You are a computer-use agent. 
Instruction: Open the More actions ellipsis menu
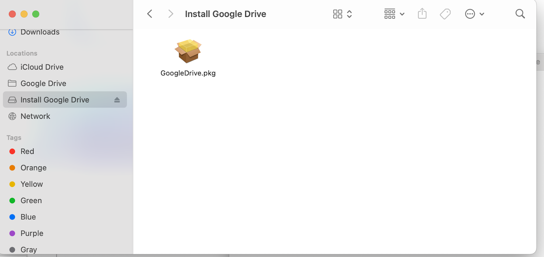point(474,14)
